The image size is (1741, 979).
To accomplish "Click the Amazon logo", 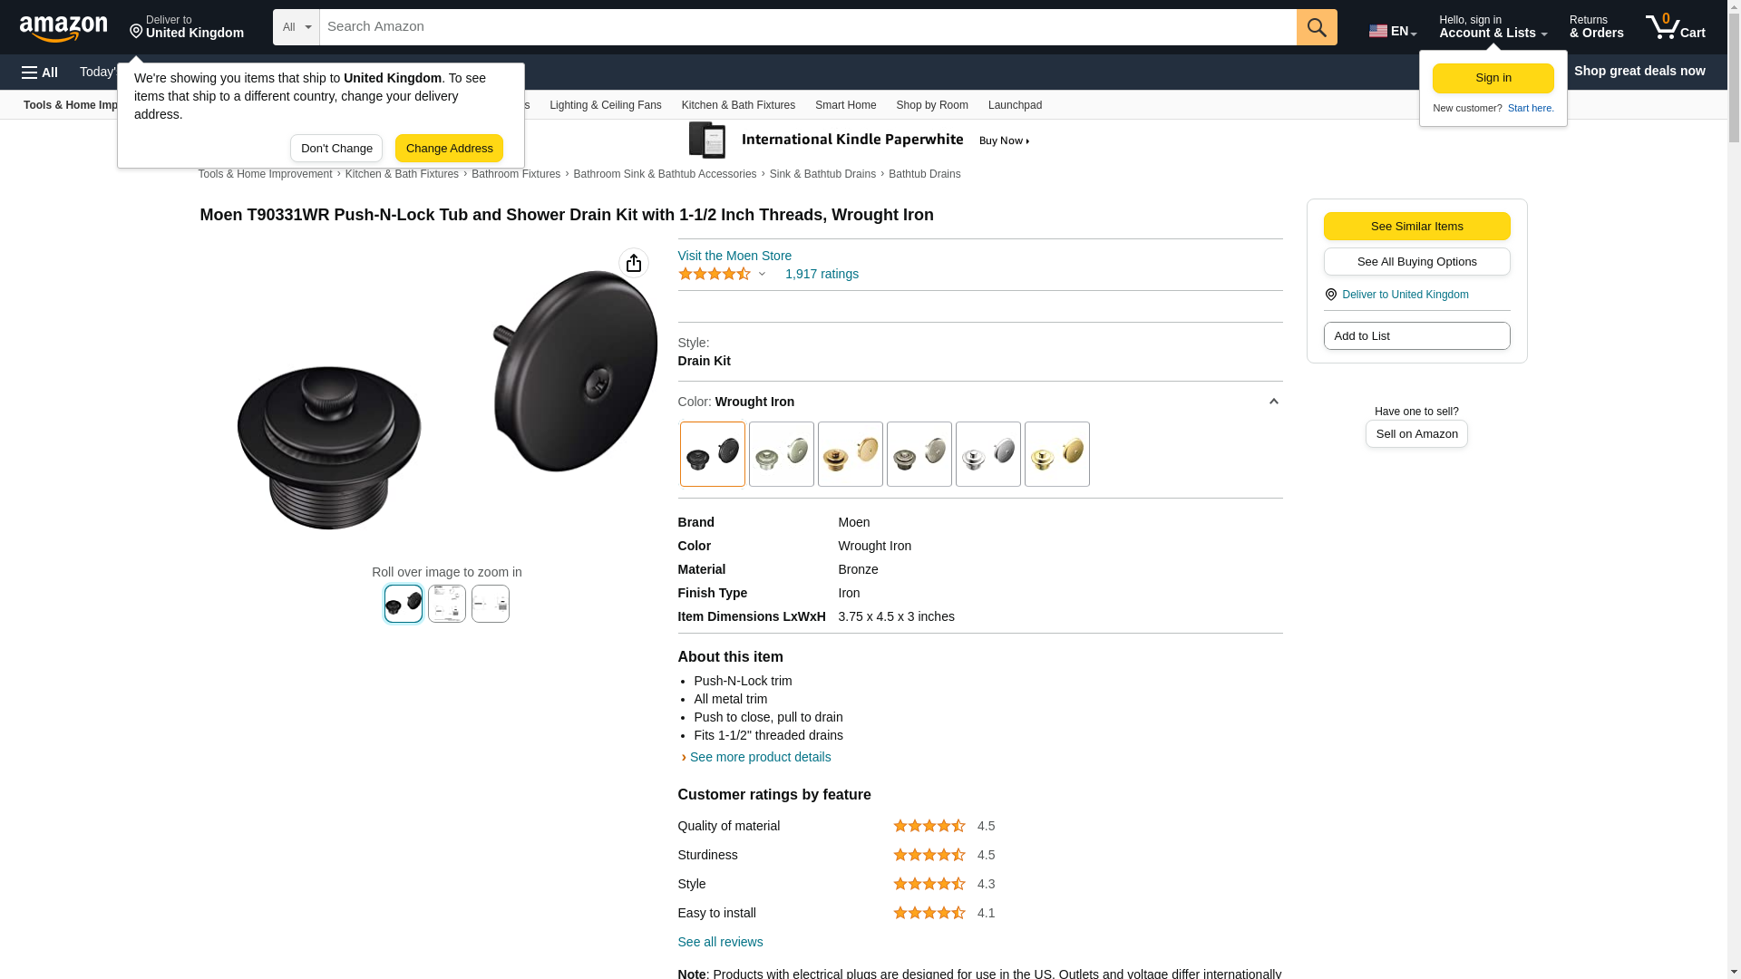I will [63, 28].
